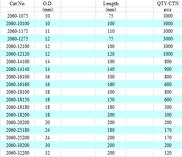Click quantity 900 in row 2060-14140
This screenshot has width=182, height=157.
tap(168, 69)
